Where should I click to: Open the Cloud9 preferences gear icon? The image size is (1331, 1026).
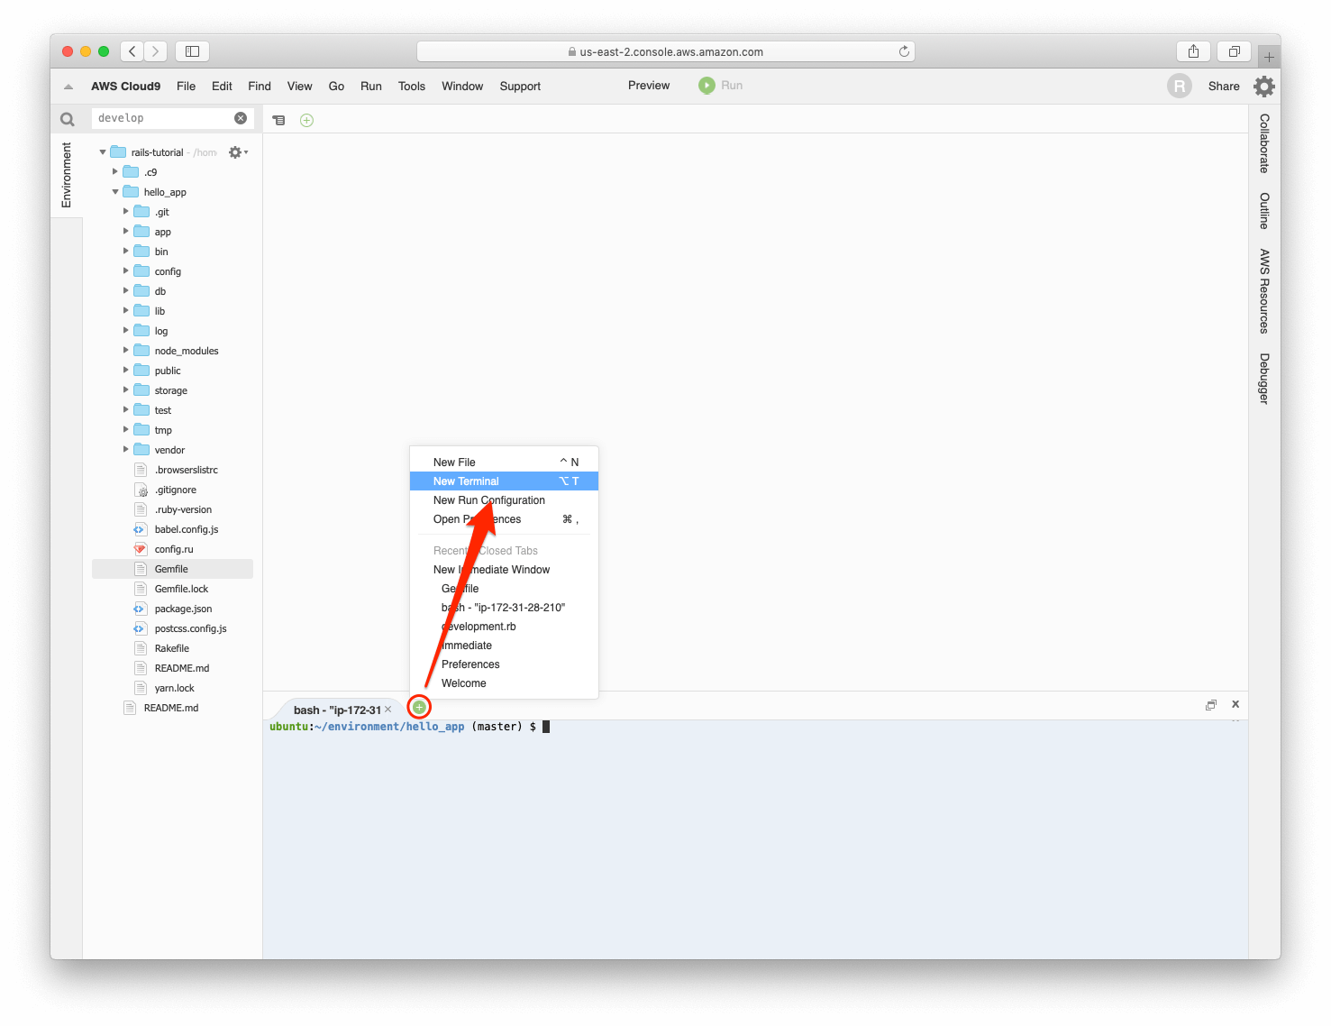(x=1264, y=87)
